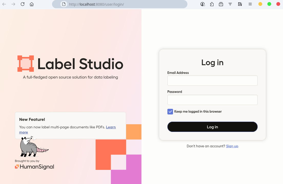
Task: Click the HumanSignal logo
Action: pyautogui.click(x=34, y=167)
